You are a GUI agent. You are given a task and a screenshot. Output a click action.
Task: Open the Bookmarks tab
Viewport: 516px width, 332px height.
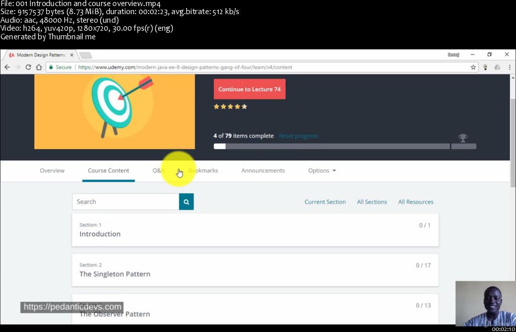tap(203, 170)
